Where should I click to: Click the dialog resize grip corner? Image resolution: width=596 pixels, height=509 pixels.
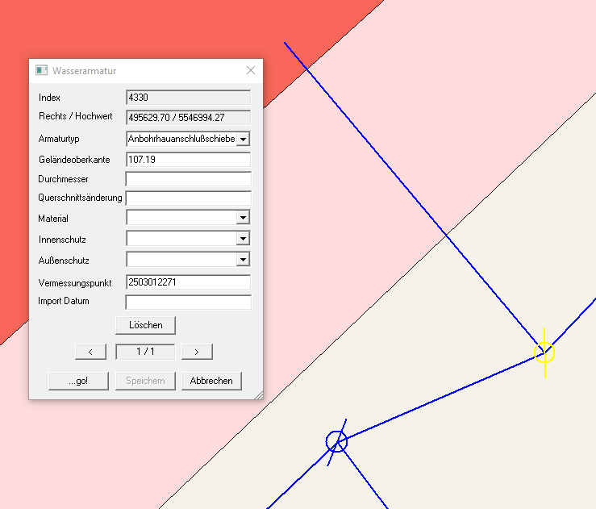tap(259, 395)
